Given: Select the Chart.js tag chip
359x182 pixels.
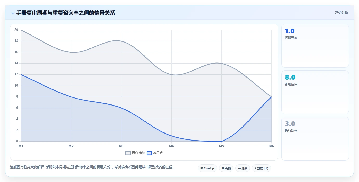Looking at the screenshot, I should point(207,168).
